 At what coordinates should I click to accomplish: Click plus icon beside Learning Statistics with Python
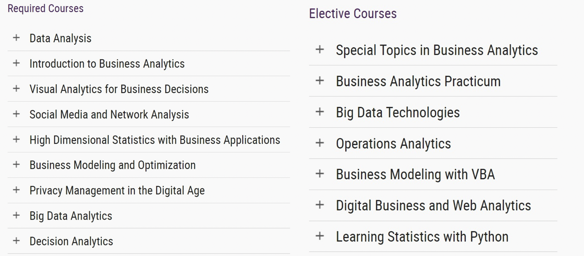[x=320, y=236]
